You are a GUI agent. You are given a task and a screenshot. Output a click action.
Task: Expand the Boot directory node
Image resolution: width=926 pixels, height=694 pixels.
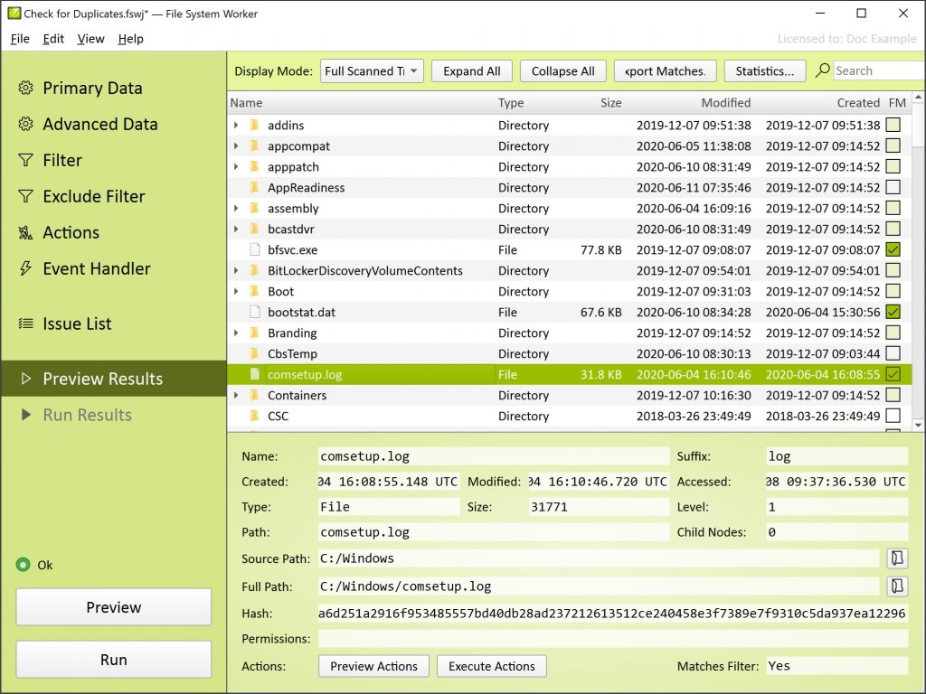pyautogui.click(x=236, y=292)
